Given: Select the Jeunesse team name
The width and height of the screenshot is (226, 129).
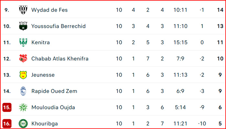Looking at the screenshot, I should click(x=43, y=75).
